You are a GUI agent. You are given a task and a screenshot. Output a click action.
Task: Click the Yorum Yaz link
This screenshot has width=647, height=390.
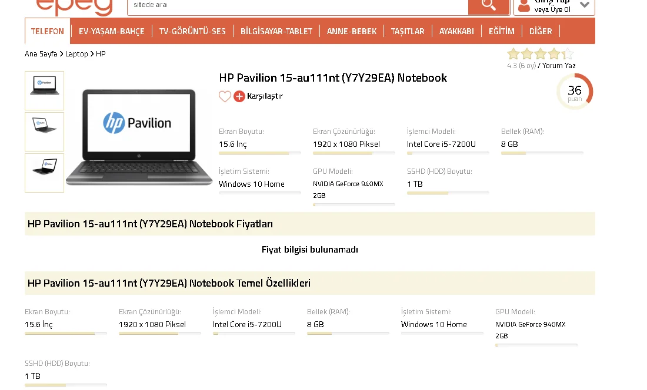coord(559,65)
